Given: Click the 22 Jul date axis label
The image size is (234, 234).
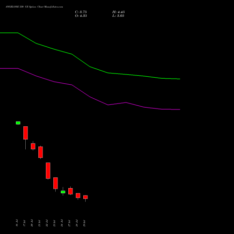Looking at the screenshot, I should pyautogui.click(x=47, y=223).
